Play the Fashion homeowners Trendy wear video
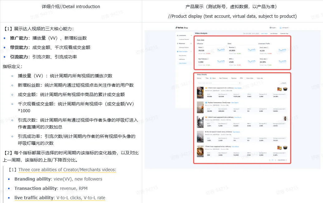Image resolution: width=323 pixels, height=203 pixels. click(x=200, y=107)
